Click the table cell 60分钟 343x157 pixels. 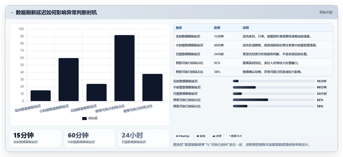219,45
